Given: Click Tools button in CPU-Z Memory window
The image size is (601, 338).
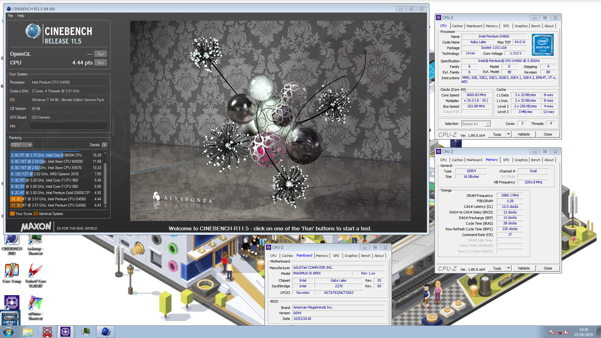Looking at the screenshot, I should pyautogui.click(x=497, y=269).
